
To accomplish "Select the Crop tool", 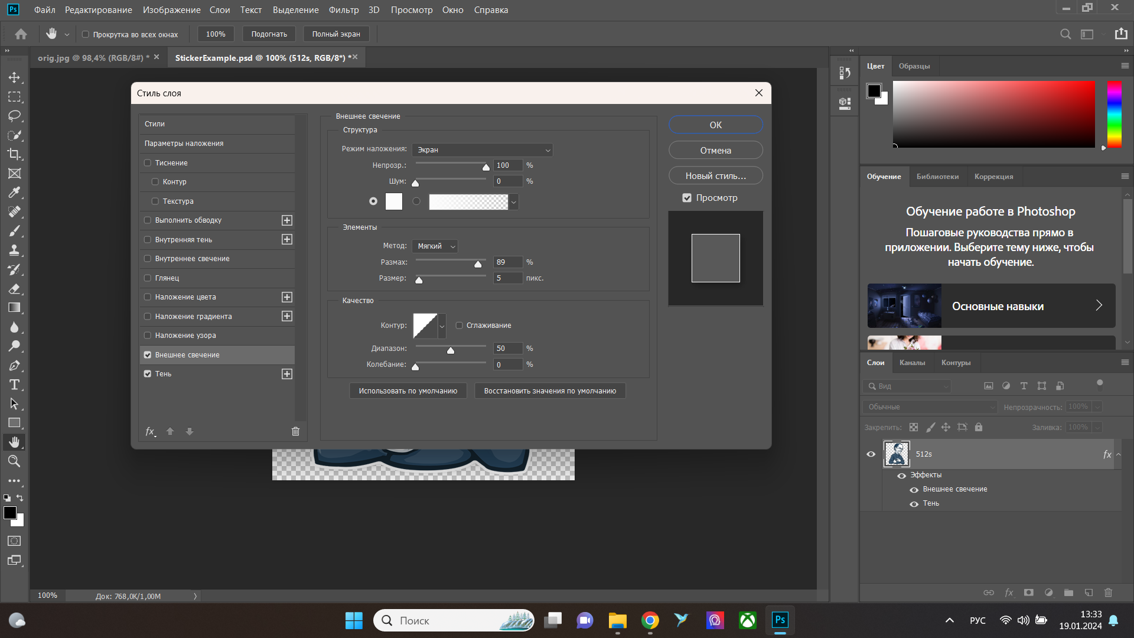I will click(x=14, y=154).
